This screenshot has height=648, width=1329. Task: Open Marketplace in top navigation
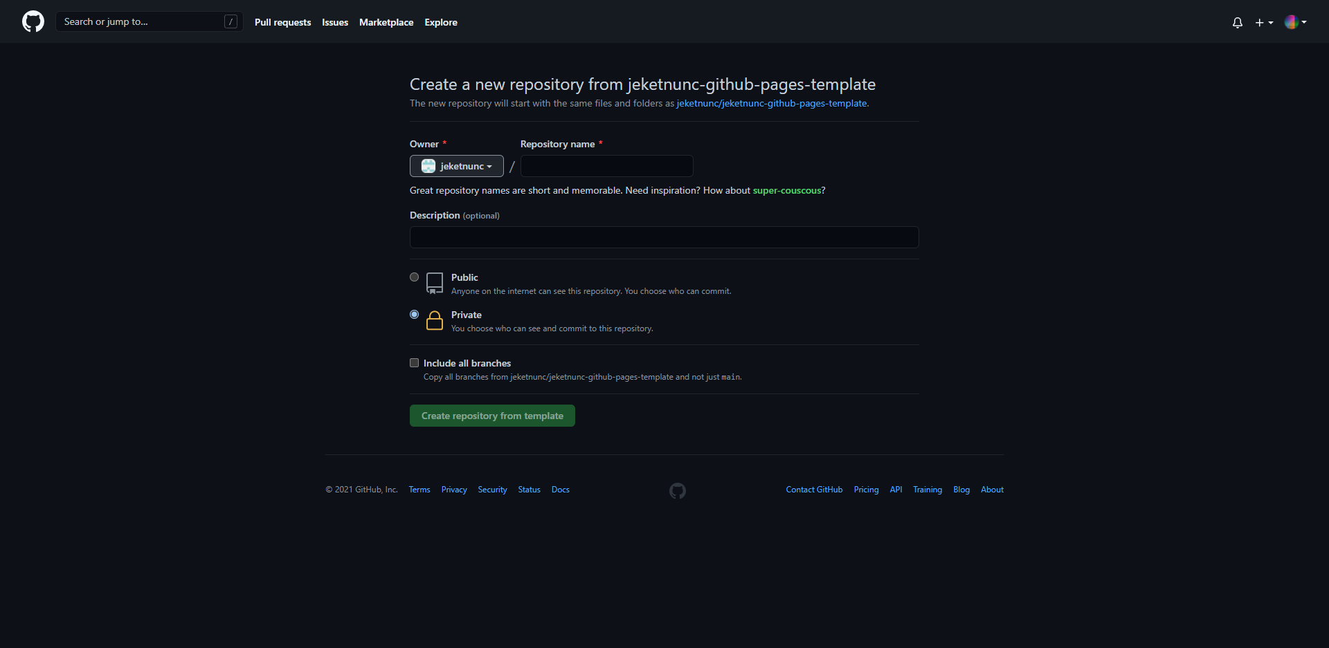coord(386,22)
